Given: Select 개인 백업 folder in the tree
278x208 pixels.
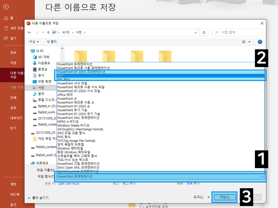Looking at the screenshot, I should pyautogui.click(x=45, y=139).
